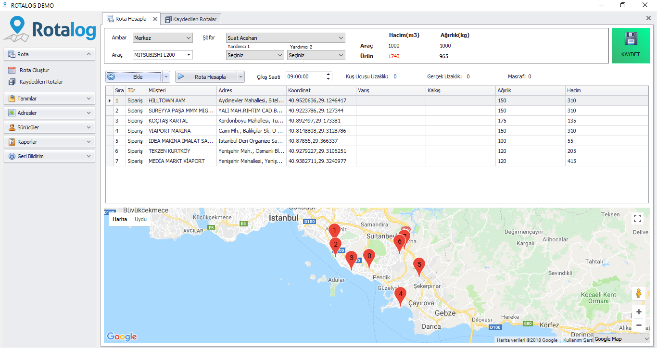The image size is (657, 348).
Task: Select the KOÇTAŞ KARTAL row
Action: coord(377,121)
